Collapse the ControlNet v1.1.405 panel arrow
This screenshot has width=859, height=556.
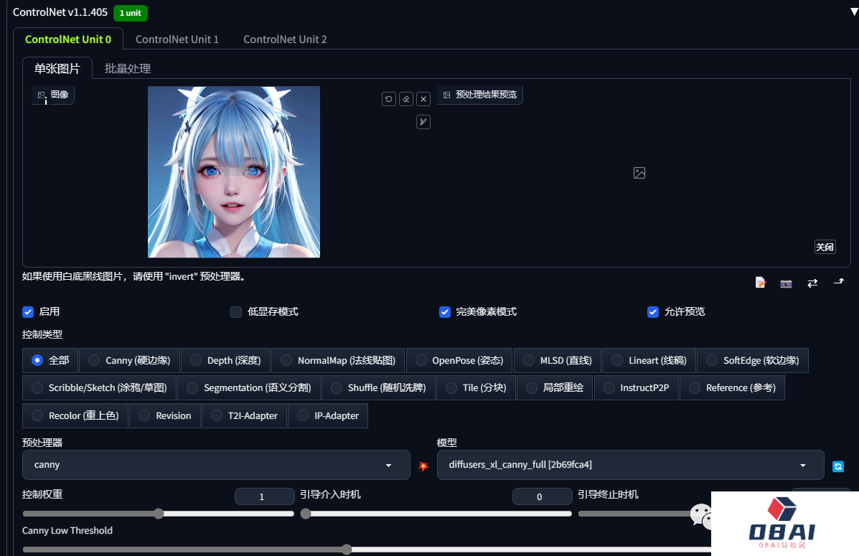pos(852,11)
